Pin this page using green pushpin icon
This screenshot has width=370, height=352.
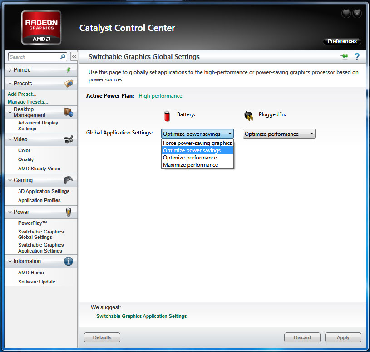pyautogui.click(x=344, y=56)
